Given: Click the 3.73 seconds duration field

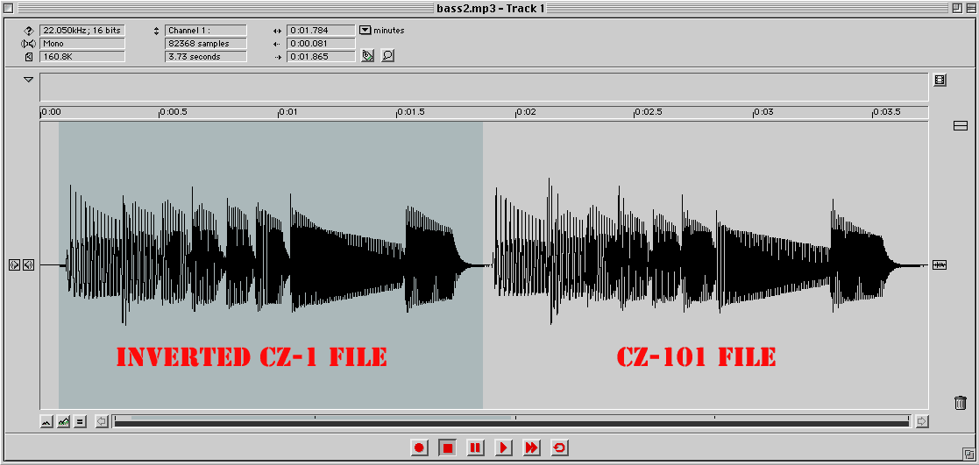Looking at the screenshot, I should 206,57.
